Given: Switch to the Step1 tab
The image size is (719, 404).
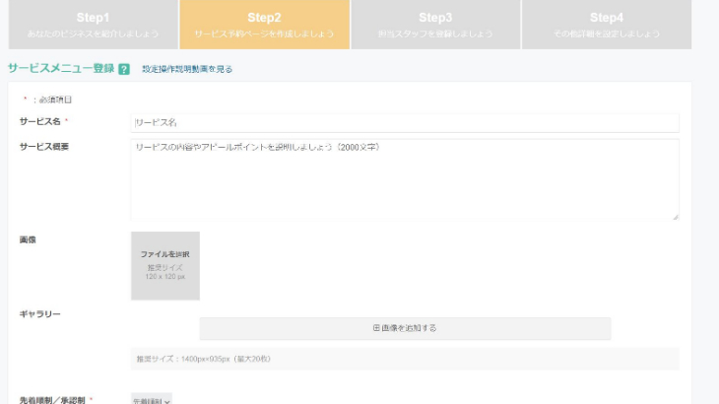Looking at the screenshot, I should click(93, 25).
